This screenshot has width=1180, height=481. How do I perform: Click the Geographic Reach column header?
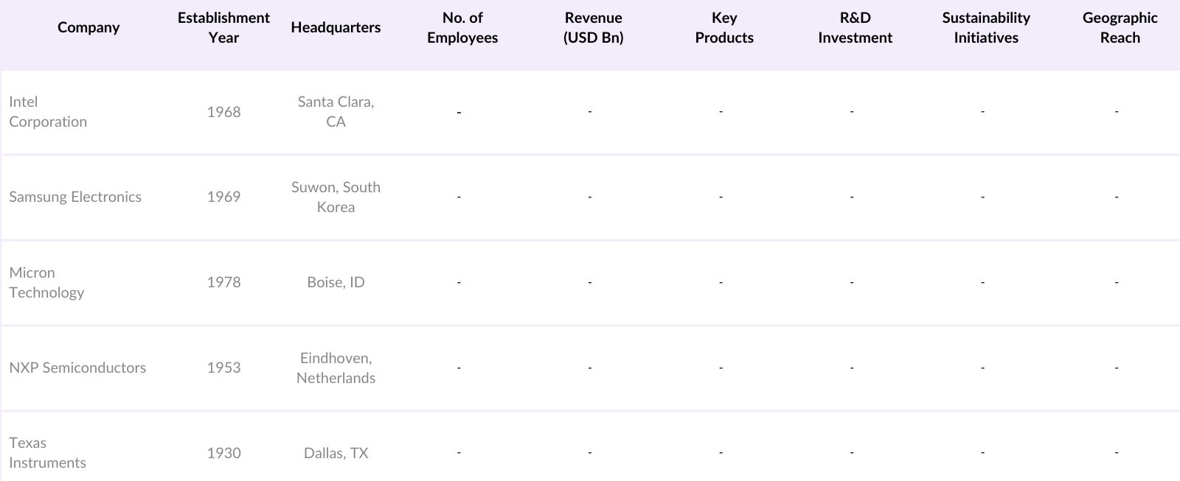point(1120,28)
